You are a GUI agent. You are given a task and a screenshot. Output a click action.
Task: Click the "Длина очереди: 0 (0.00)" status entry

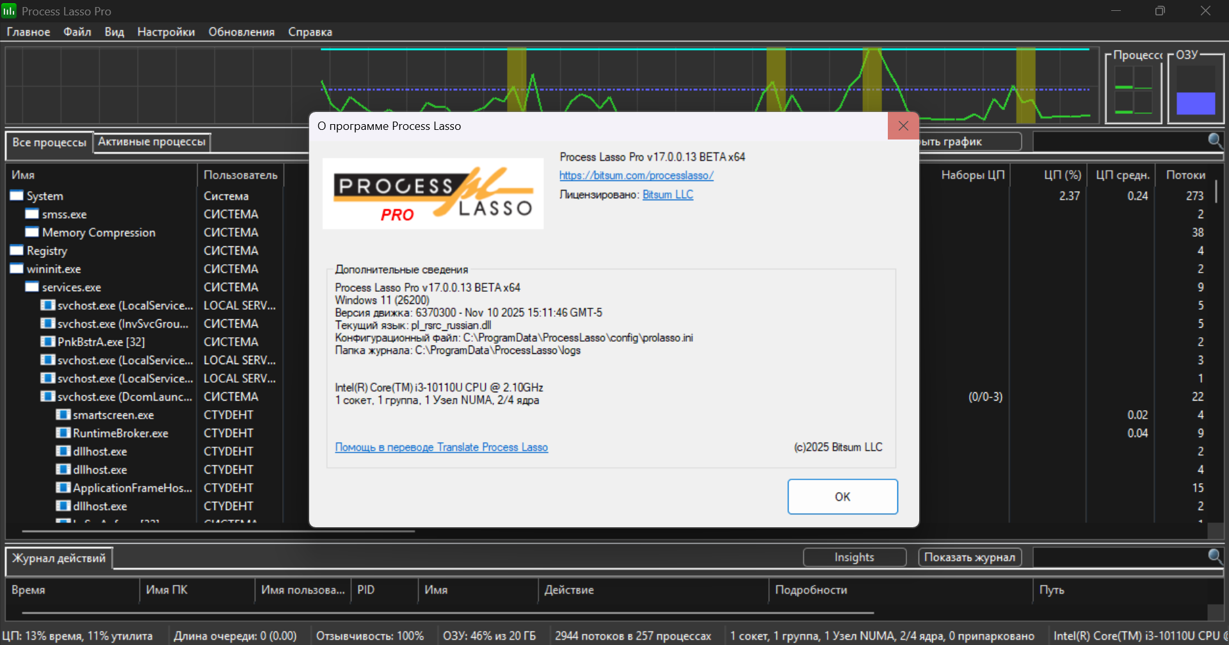pyautogui.click(x=236, y=636)
